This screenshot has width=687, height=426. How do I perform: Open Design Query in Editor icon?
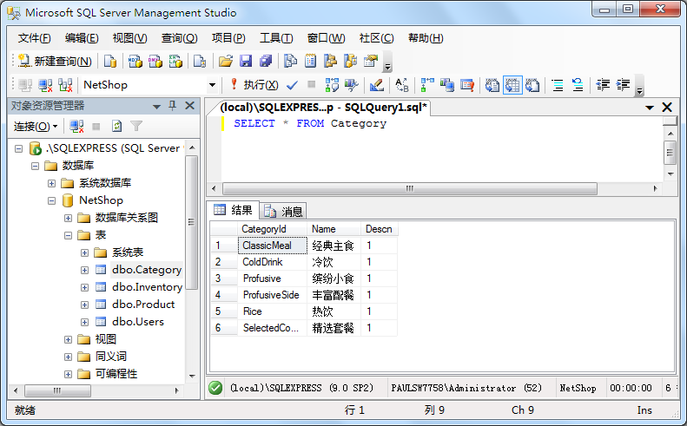[376, 85]
